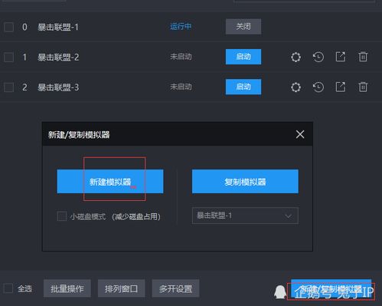Enable 小磁盘模式 checkbox
Screen dimensions: 382x306
point(62,216)
